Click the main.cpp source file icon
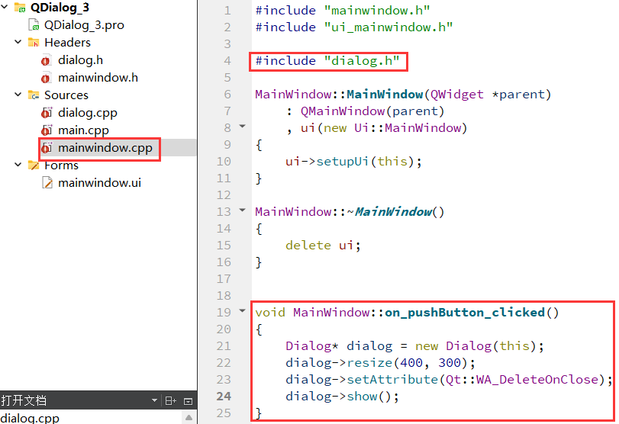The width and height of the screenshot is (619, 424). point(47,130)
